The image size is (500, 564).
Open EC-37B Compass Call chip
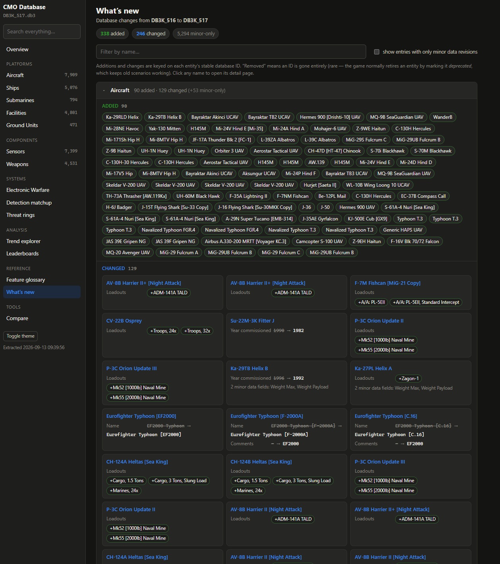click(x=423, y=196)
